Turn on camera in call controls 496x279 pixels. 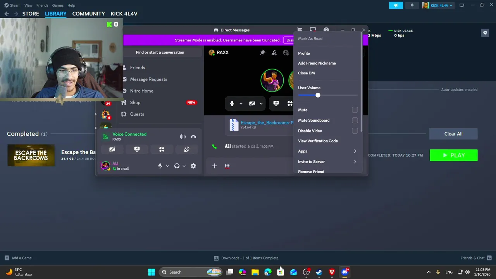pyautogui.click(x=252, y=103)
